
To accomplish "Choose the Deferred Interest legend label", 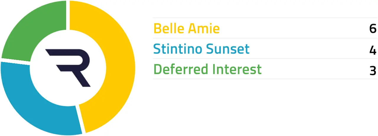I will click(x=208, y=69).
